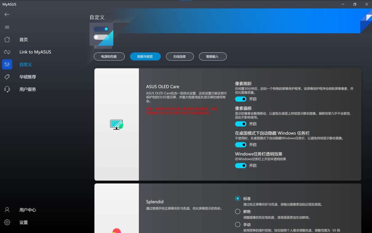The width and height of the screenshot is (372, 233).
Task: Click the back arrow icon
Action: point(7,14)
